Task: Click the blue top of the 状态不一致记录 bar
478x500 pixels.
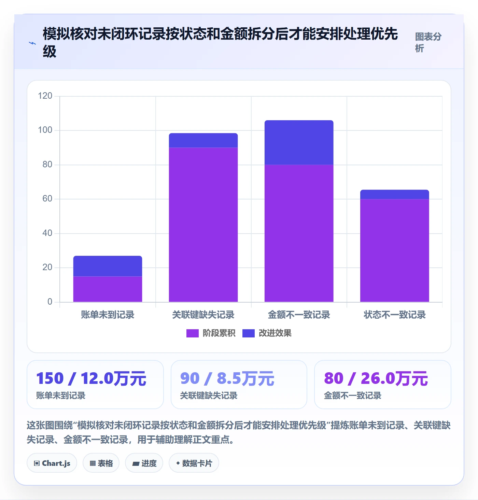Action: 394,194
